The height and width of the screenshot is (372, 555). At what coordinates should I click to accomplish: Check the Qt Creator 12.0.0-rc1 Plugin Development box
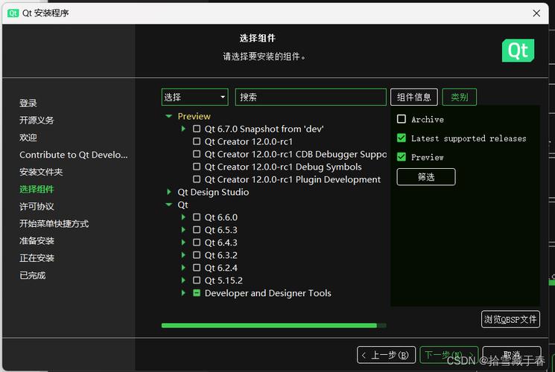click(197, 179)
